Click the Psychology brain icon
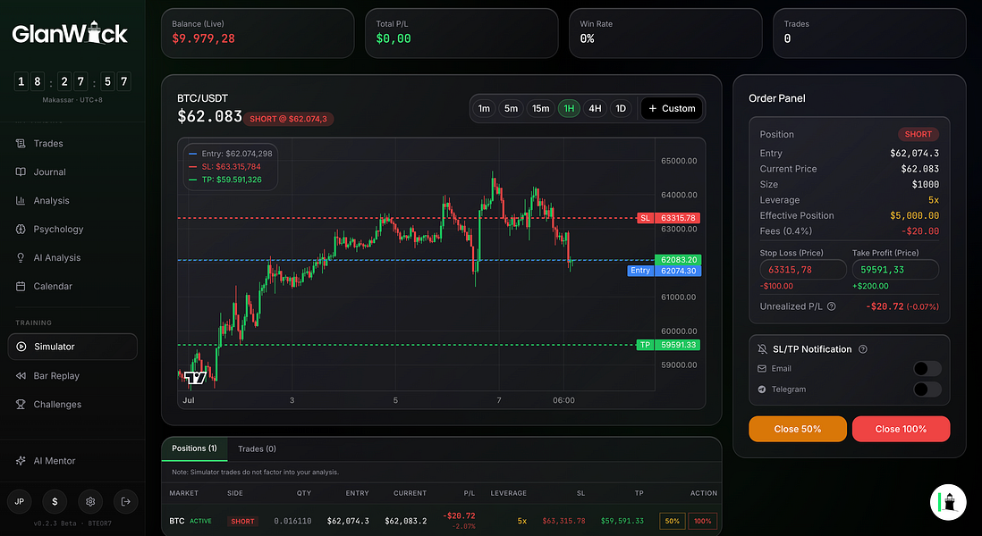Image resolution: width=982 pixels, height=536 pixels. click(21, 229)
